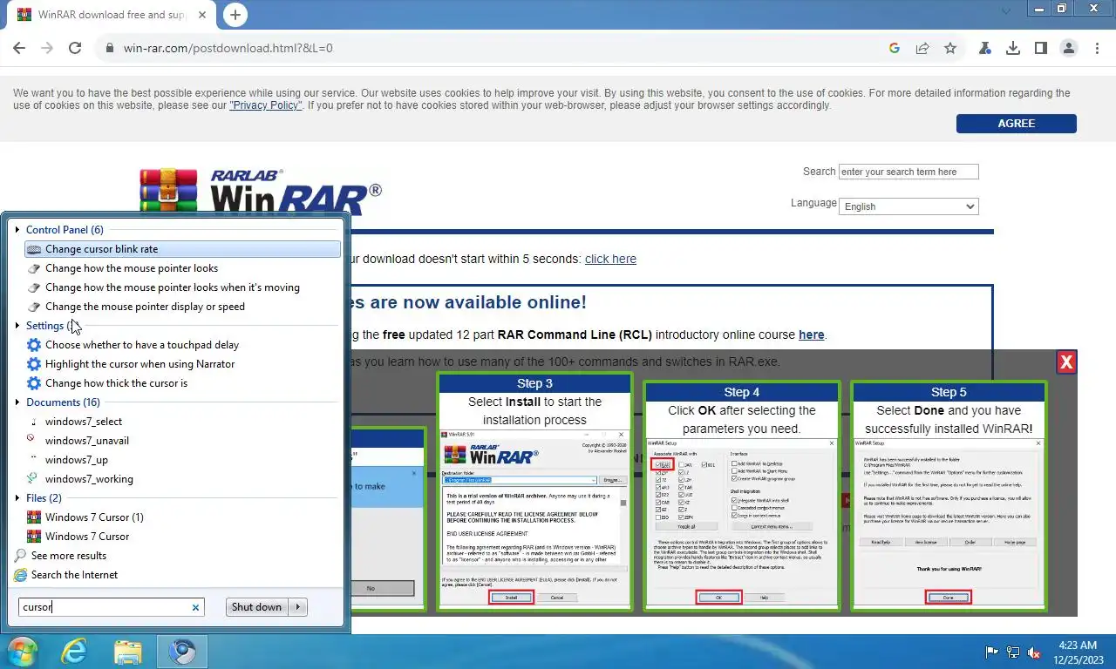Click the Google icon in the address bar
This screenshot has width=1116, height=669.
coord(895,48)
